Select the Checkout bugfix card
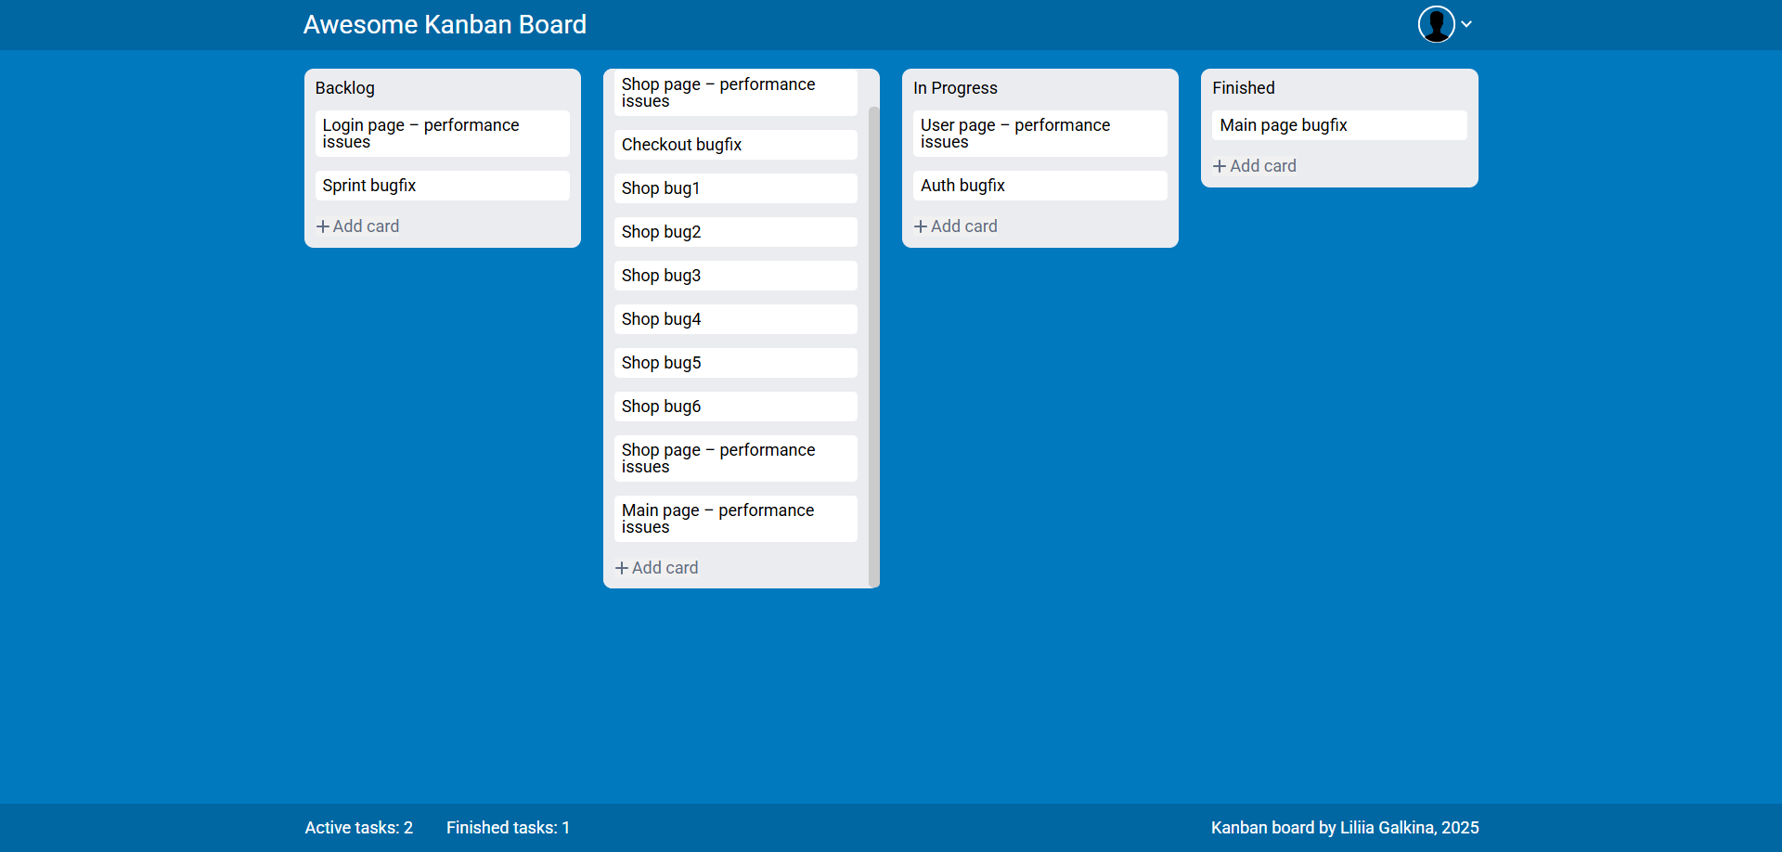 click(735, 145)
